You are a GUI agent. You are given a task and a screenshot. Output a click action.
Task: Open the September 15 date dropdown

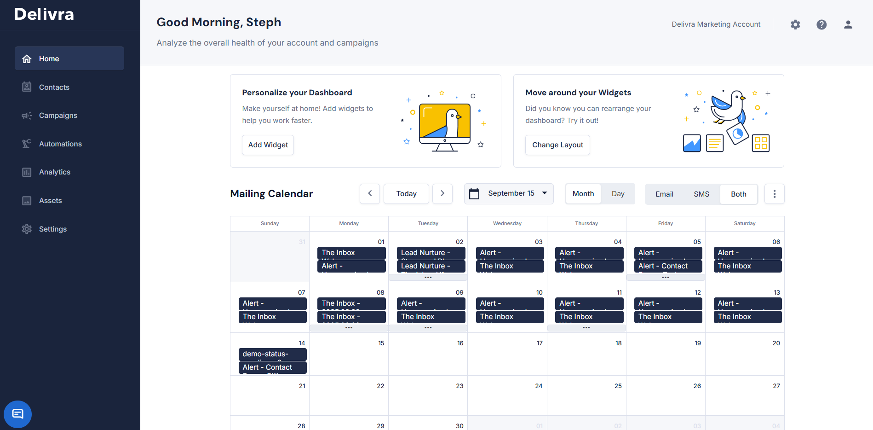(509, 194)
